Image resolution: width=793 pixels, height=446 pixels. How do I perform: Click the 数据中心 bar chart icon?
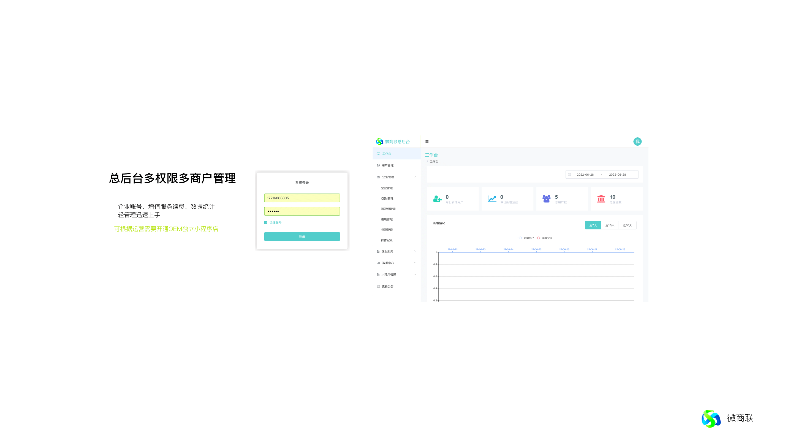coord(378,263)
